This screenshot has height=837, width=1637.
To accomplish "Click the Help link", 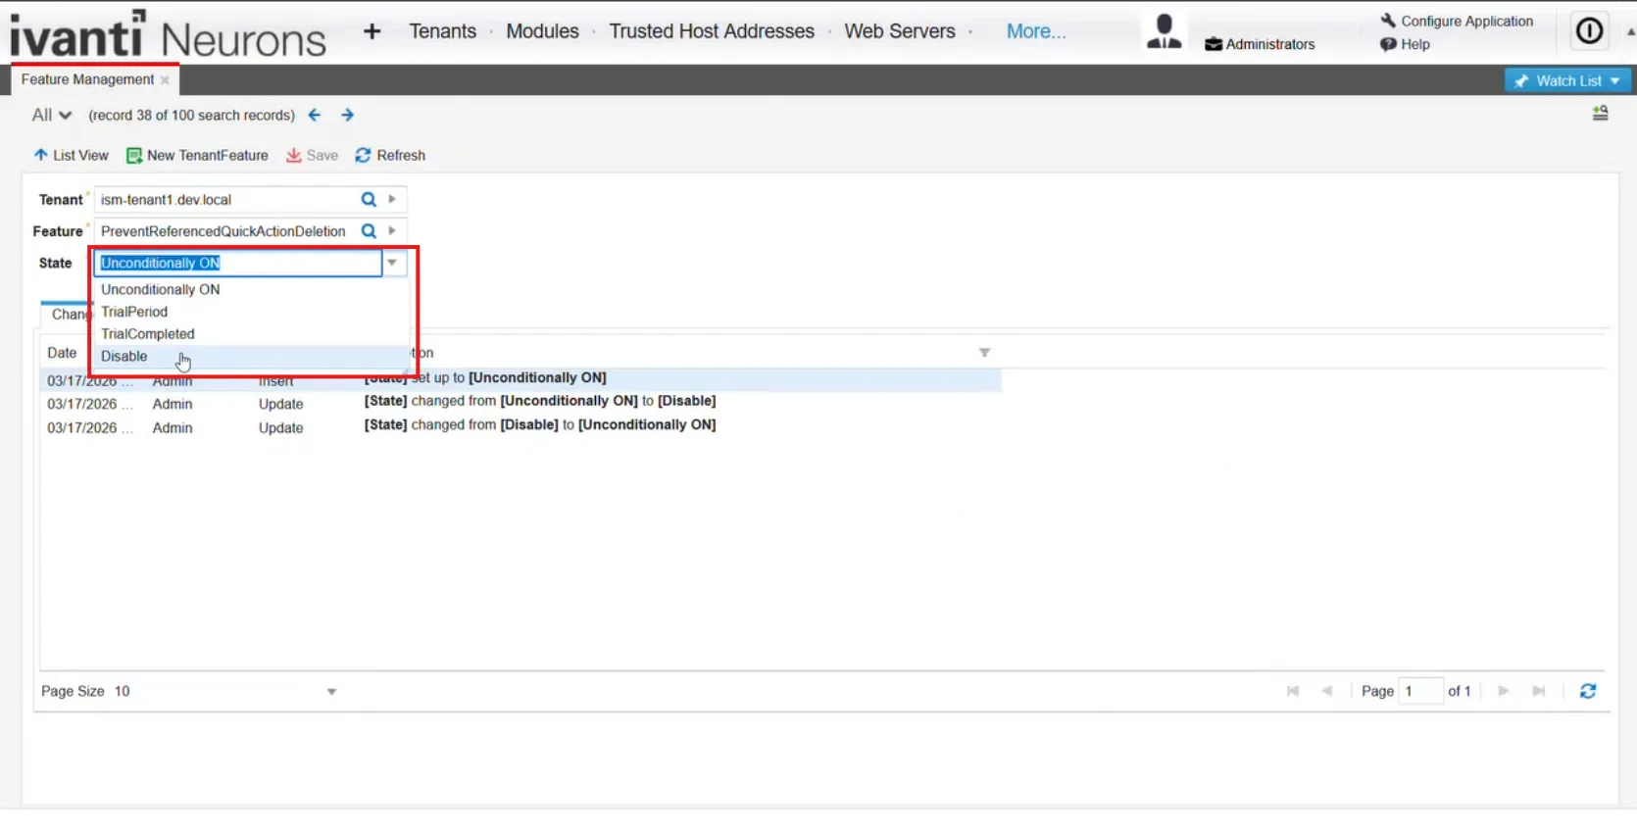I will click(1414, 44).
